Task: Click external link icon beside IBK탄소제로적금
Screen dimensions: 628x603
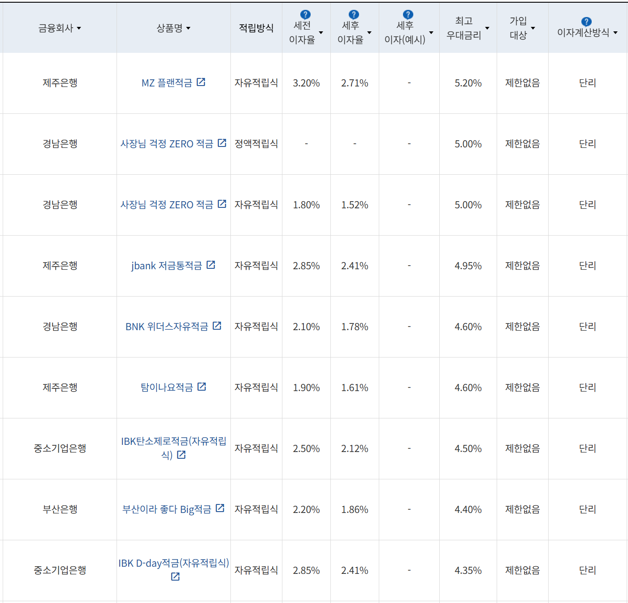Action: [x=181, y=456]
